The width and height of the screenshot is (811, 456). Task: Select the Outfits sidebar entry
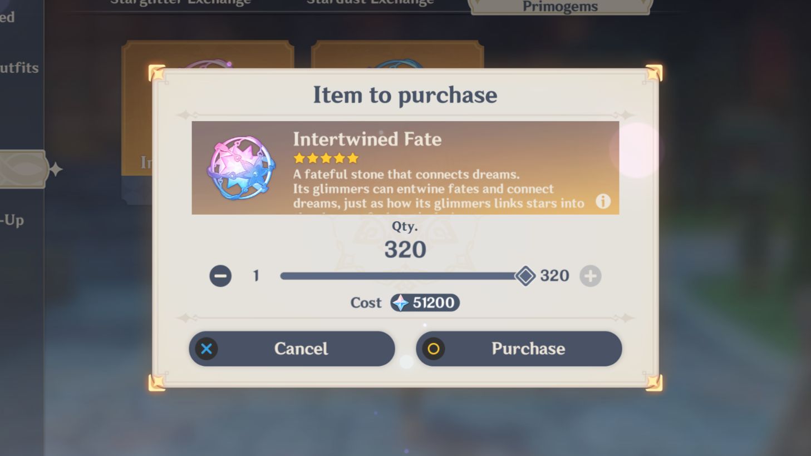click(19, 68)
